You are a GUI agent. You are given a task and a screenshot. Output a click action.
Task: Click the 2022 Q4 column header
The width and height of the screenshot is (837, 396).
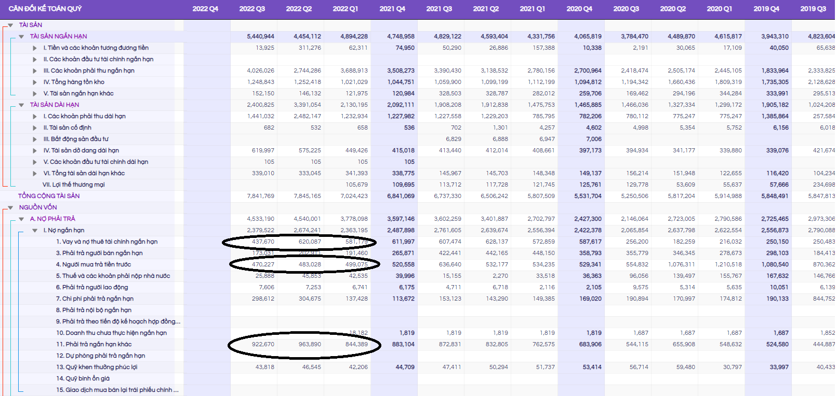point(205,9)
